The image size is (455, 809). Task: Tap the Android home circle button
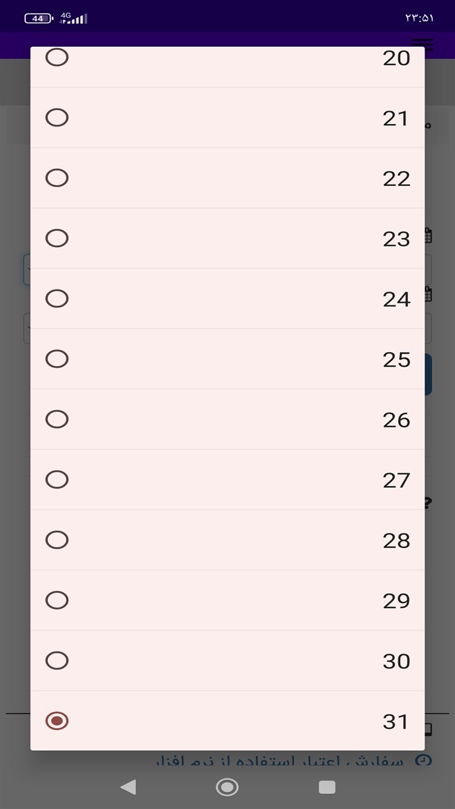227,787
